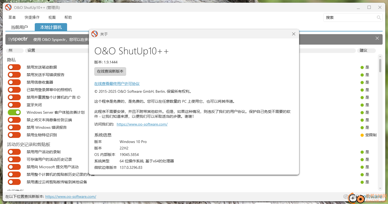The width and height of the screenshot is (388, 204).
Task: Open the 菜单 menu
Action: click(12, 17)
